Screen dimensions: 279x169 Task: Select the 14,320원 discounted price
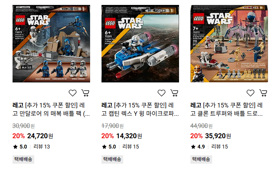pos(129,136)
